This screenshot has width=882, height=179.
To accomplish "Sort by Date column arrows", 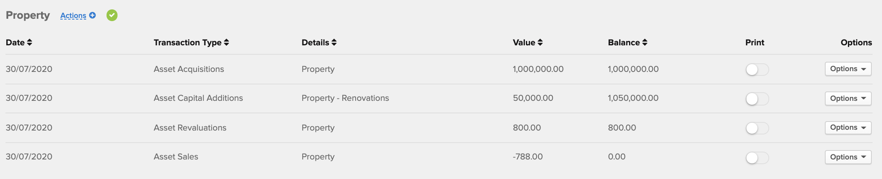I will coord(30,42).
